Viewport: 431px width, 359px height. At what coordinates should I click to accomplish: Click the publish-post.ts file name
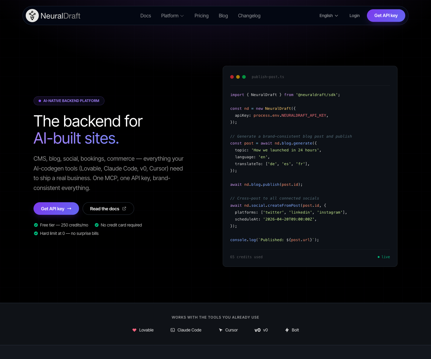click(268, 77)
